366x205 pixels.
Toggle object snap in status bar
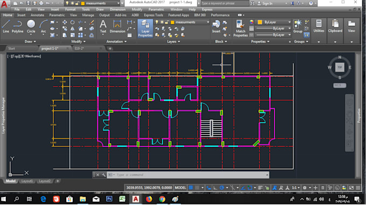point(250,188)
